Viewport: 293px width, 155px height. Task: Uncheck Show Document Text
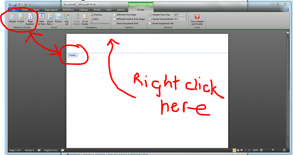[125, 23]
